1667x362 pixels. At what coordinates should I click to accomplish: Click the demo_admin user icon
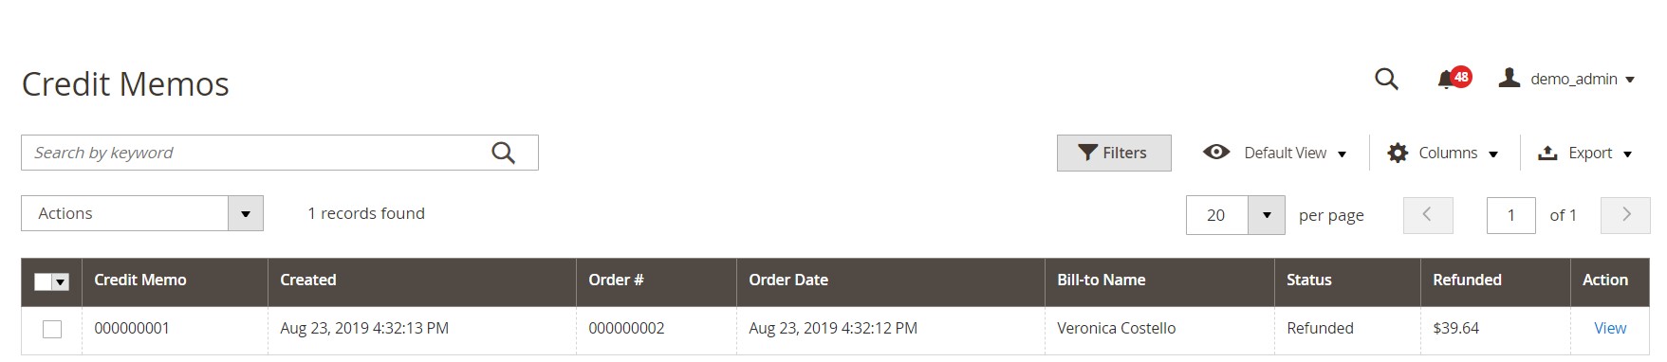click(x=1509, y=78)
